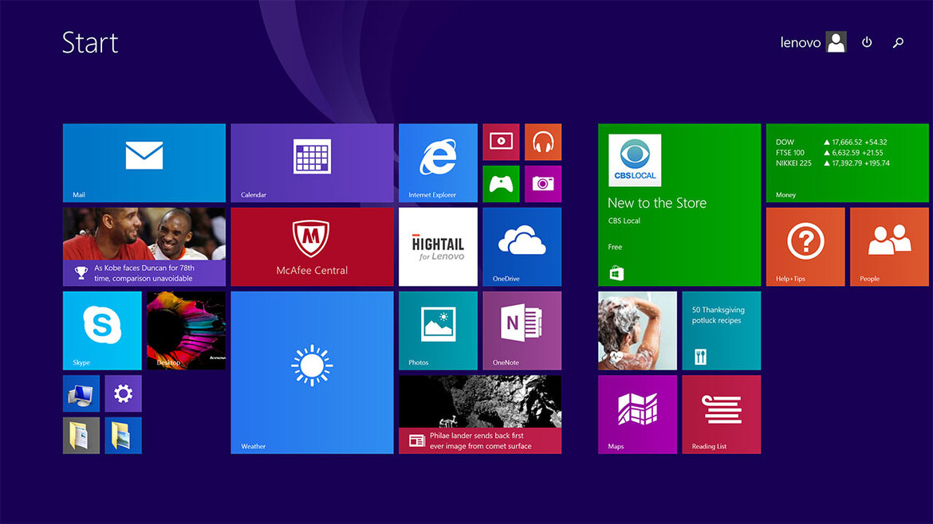Open the Pictures folder tile on blue background
933x524 pixels.
[x=123, y=436]
